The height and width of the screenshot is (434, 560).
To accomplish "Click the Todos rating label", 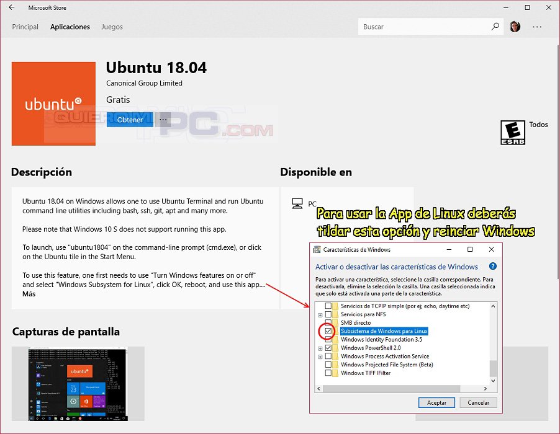I will pyautogui.click(x=538, y=125).
